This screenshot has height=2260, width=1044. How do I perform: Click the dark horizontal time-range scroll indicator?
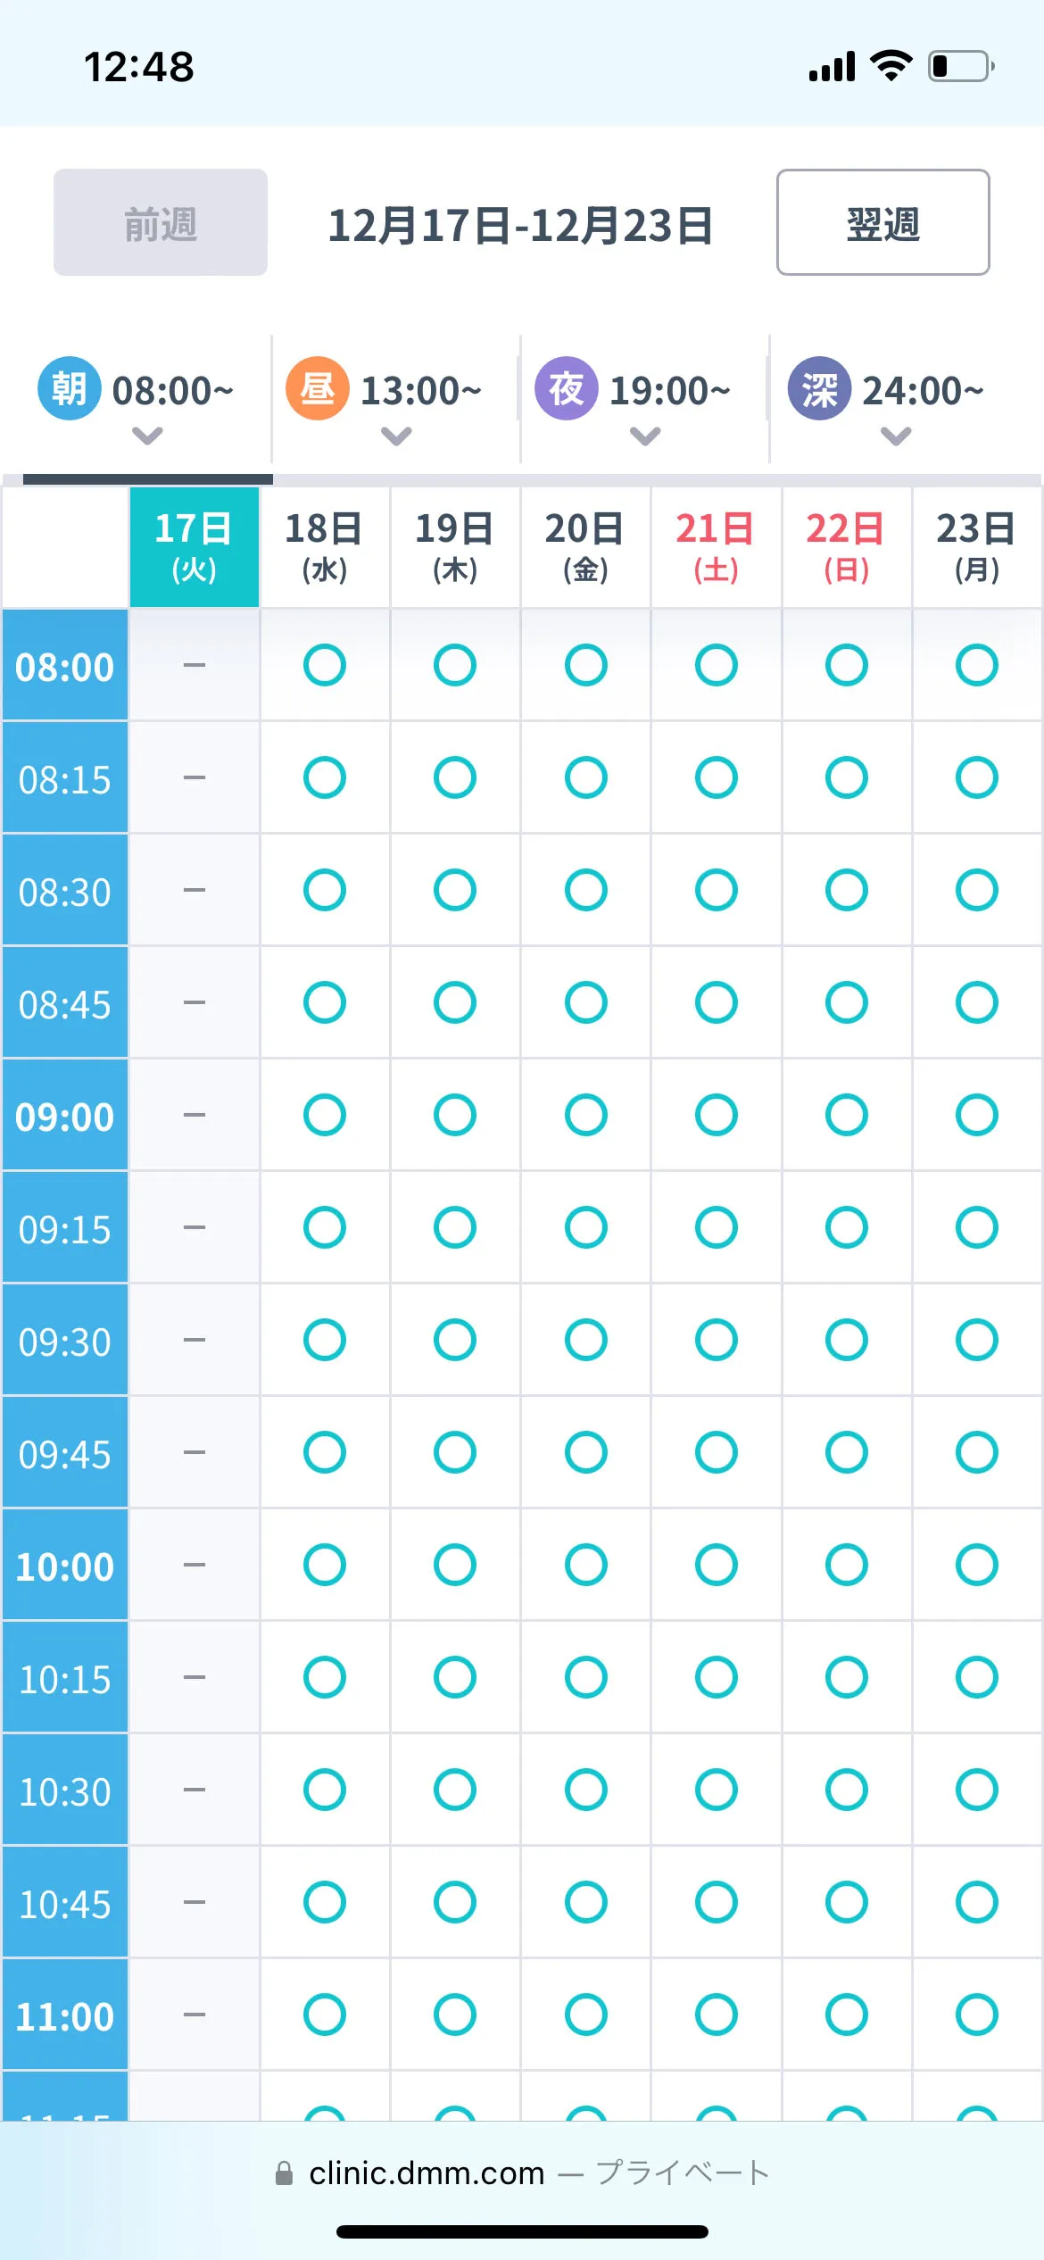(x=148, y=479)
